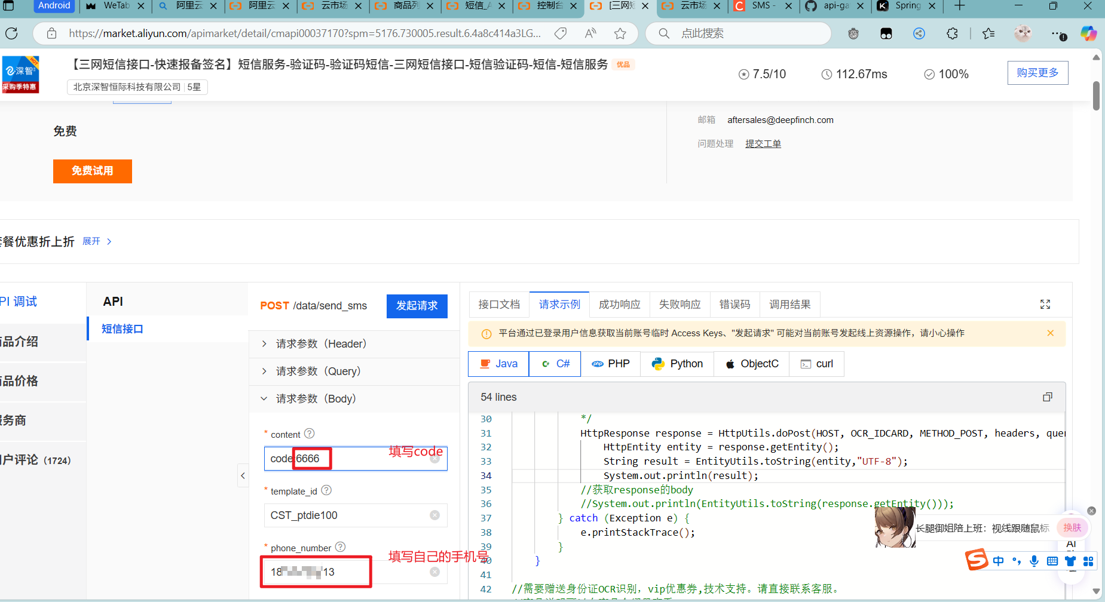Screen dimensions: 1105x602
Task: Switch to the Spring browser tab
Action: [908, 6]
